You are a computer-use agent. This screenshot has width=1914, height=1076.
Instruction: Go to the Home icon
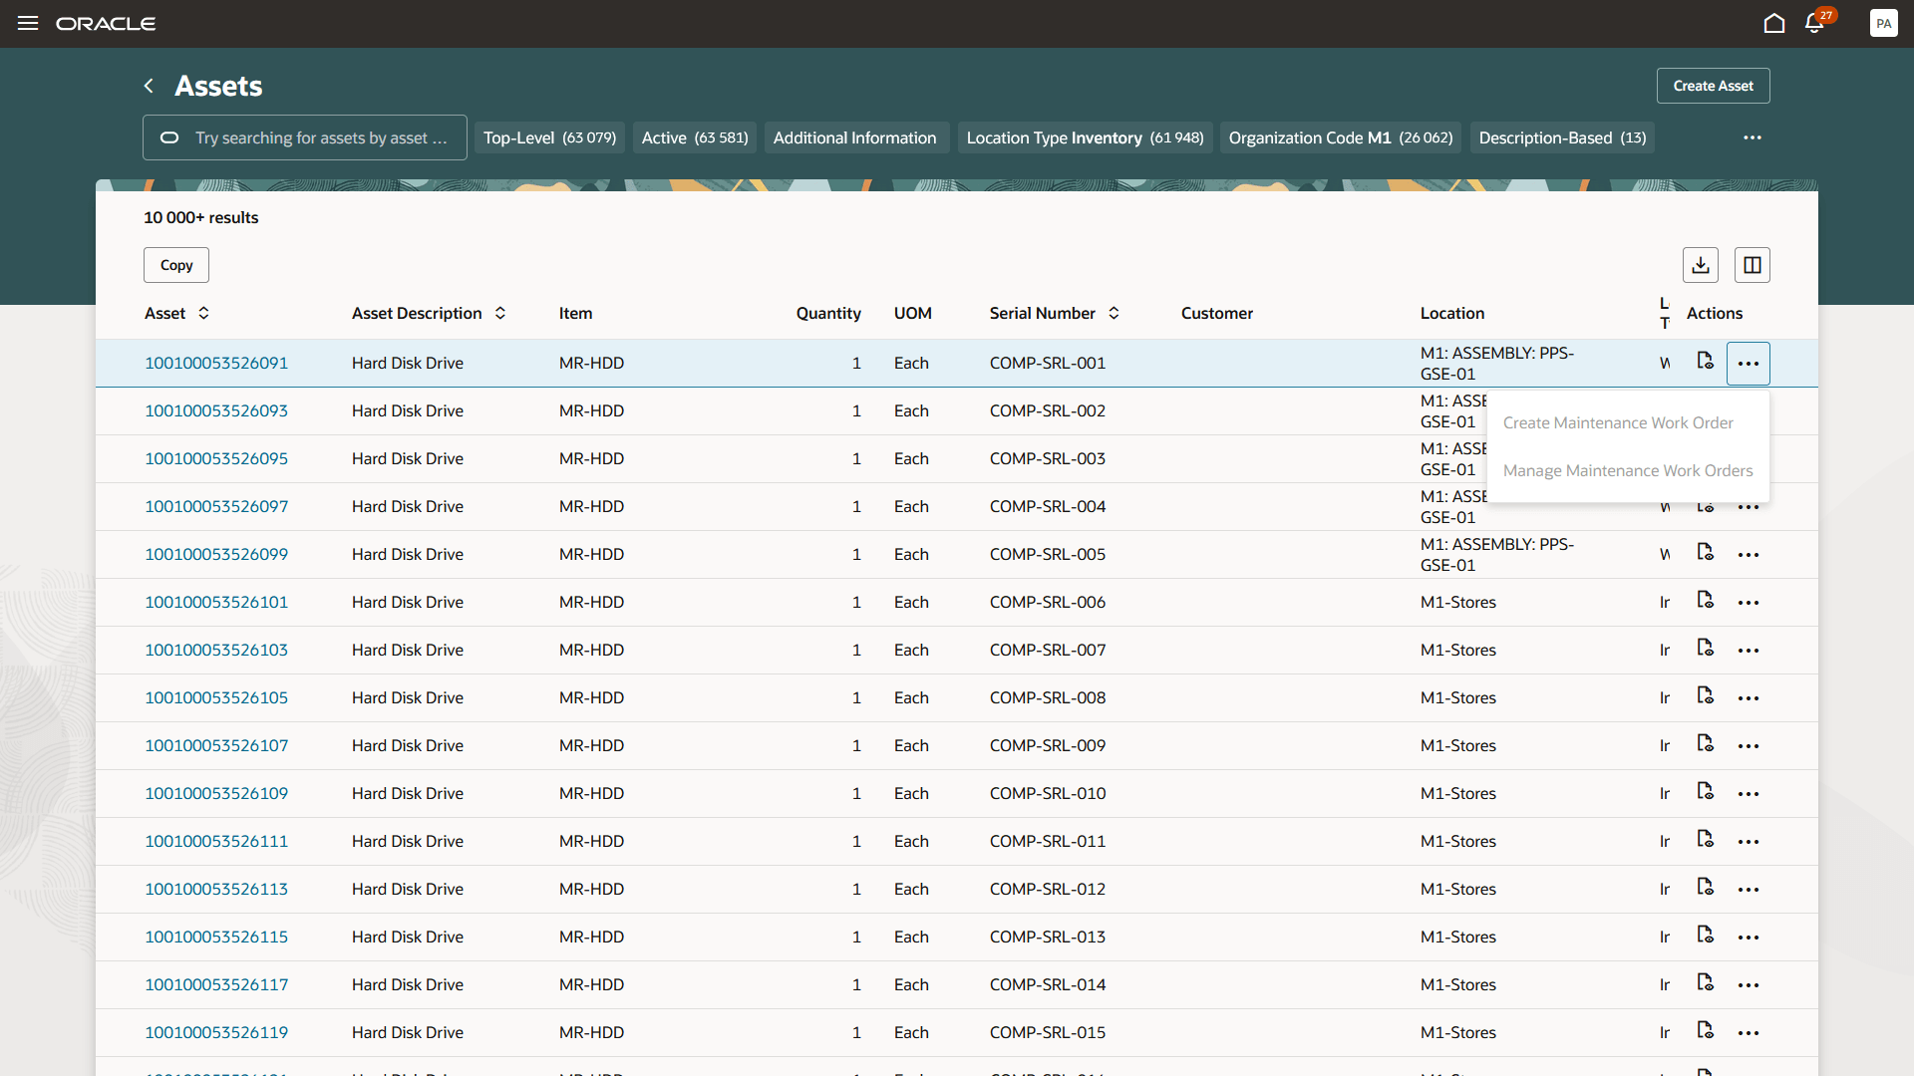coord(1774,23)
